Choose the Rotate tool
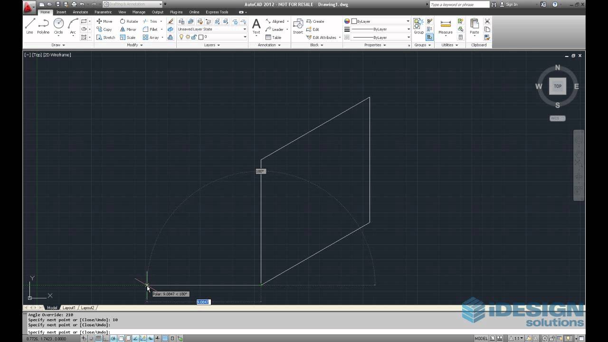 click(x=129, y=21)
